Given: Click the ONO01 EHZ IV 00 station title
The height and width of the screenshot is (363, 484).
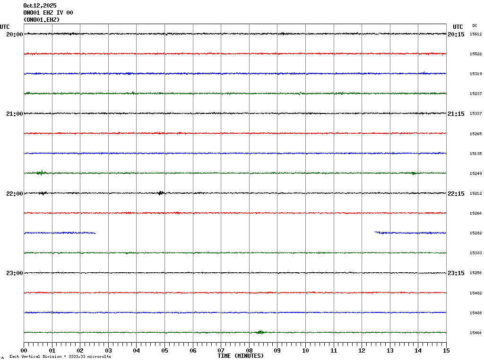Looking at the screenshot, I should tap(48, 13).
